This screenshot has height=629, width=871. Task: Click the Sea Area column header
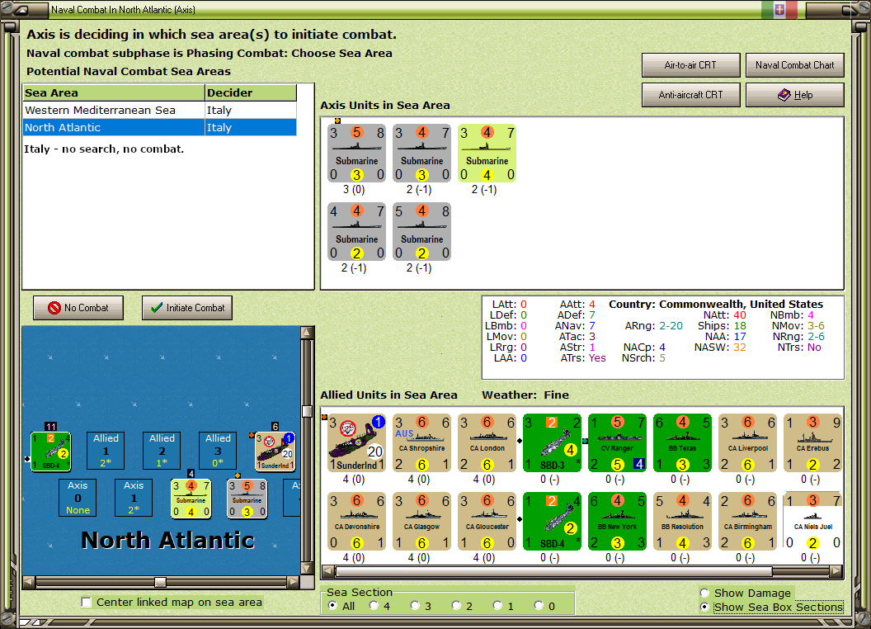114,93
